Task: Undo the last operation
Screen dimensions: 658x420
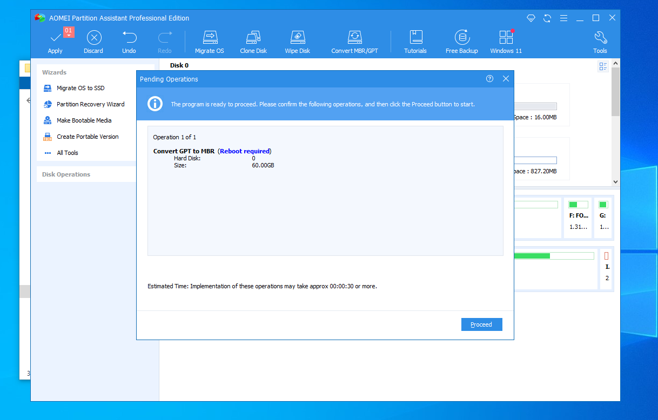Action: click(129, 42)
